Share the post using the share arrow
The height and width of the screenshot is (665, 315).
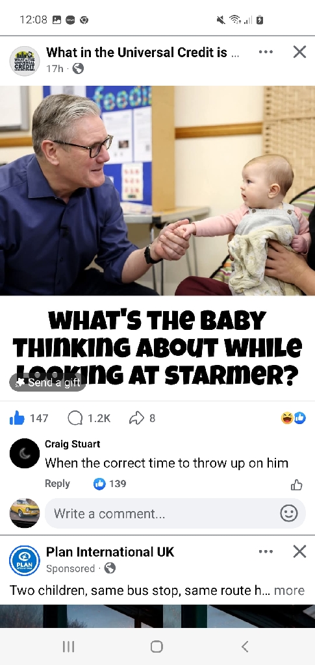136,418
